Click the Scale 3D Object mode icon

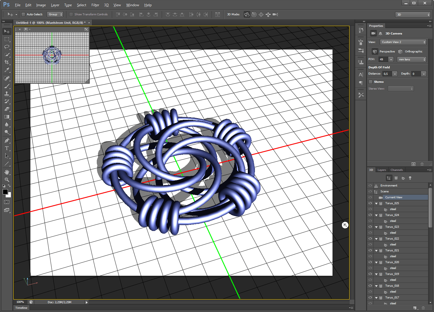click(x=275, y=14)
